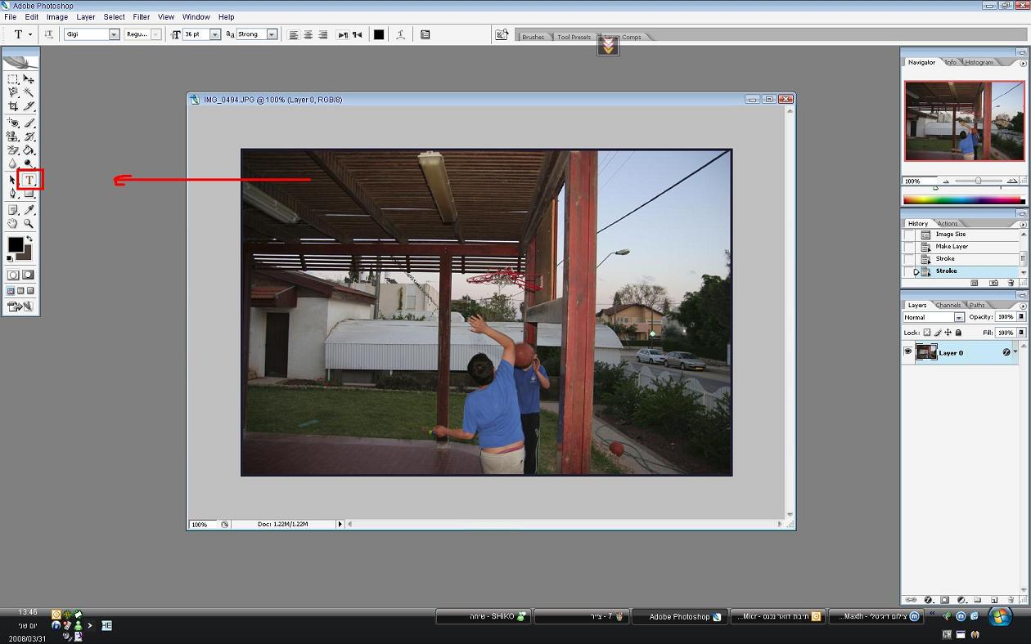Hide Layer 0 with eye icon
The image size is (1031, 644).
point(907,352)
